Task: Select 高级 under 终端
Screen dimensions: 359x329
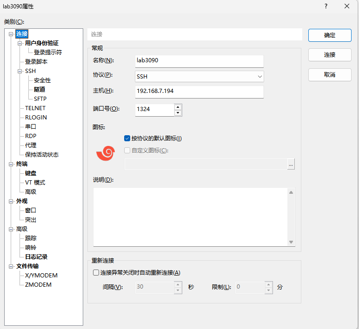Action: pyautogui.click(x=30, y=192)
